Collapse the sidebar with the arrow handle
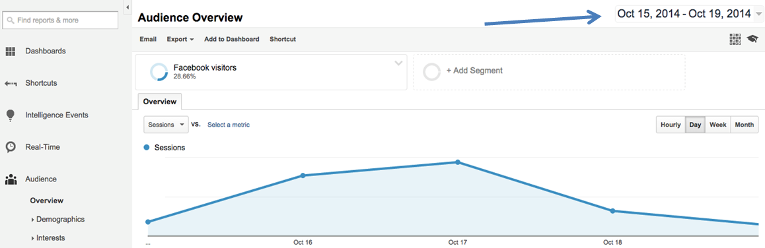Image resolution: width=765 pixels, height=248 pixels. tap(127, 7)
